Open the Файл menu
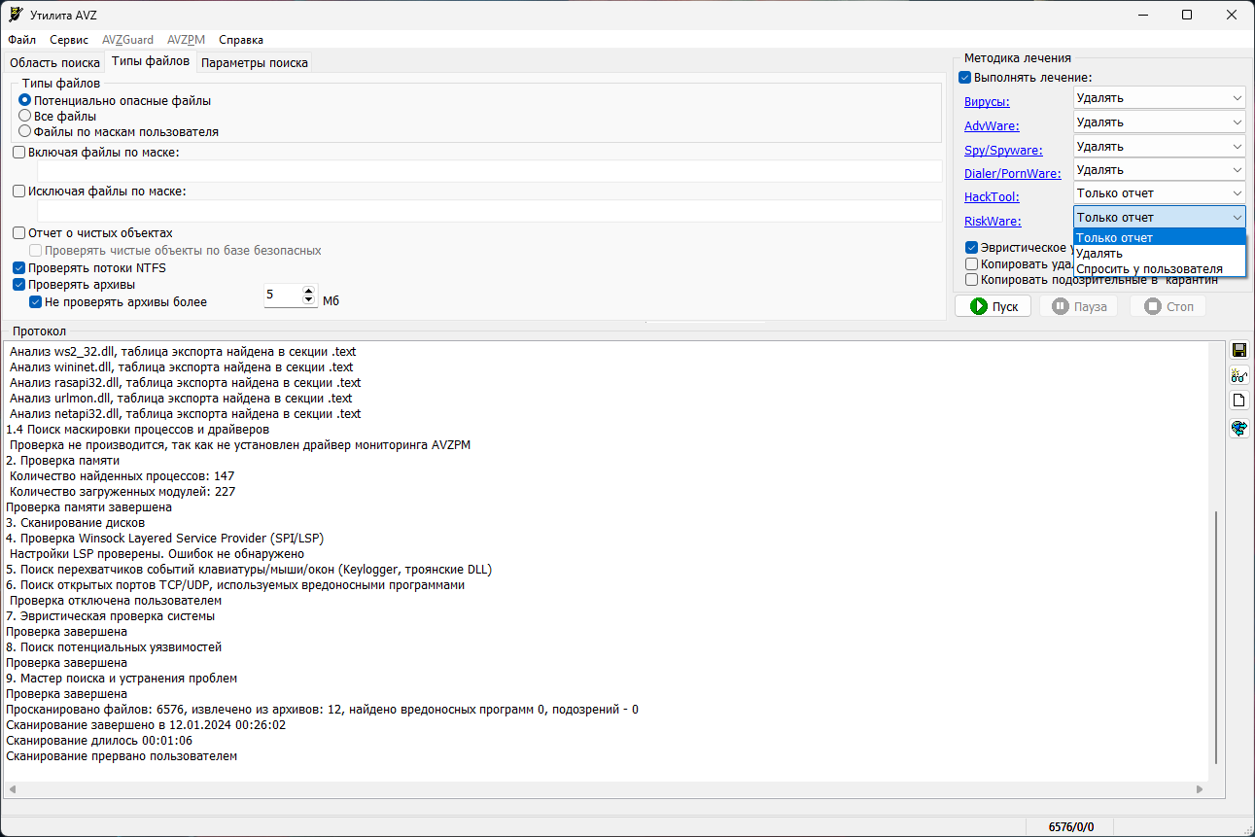Image resolution: width=1255 pixels, height=837 pixels. (x=21, y=40)
